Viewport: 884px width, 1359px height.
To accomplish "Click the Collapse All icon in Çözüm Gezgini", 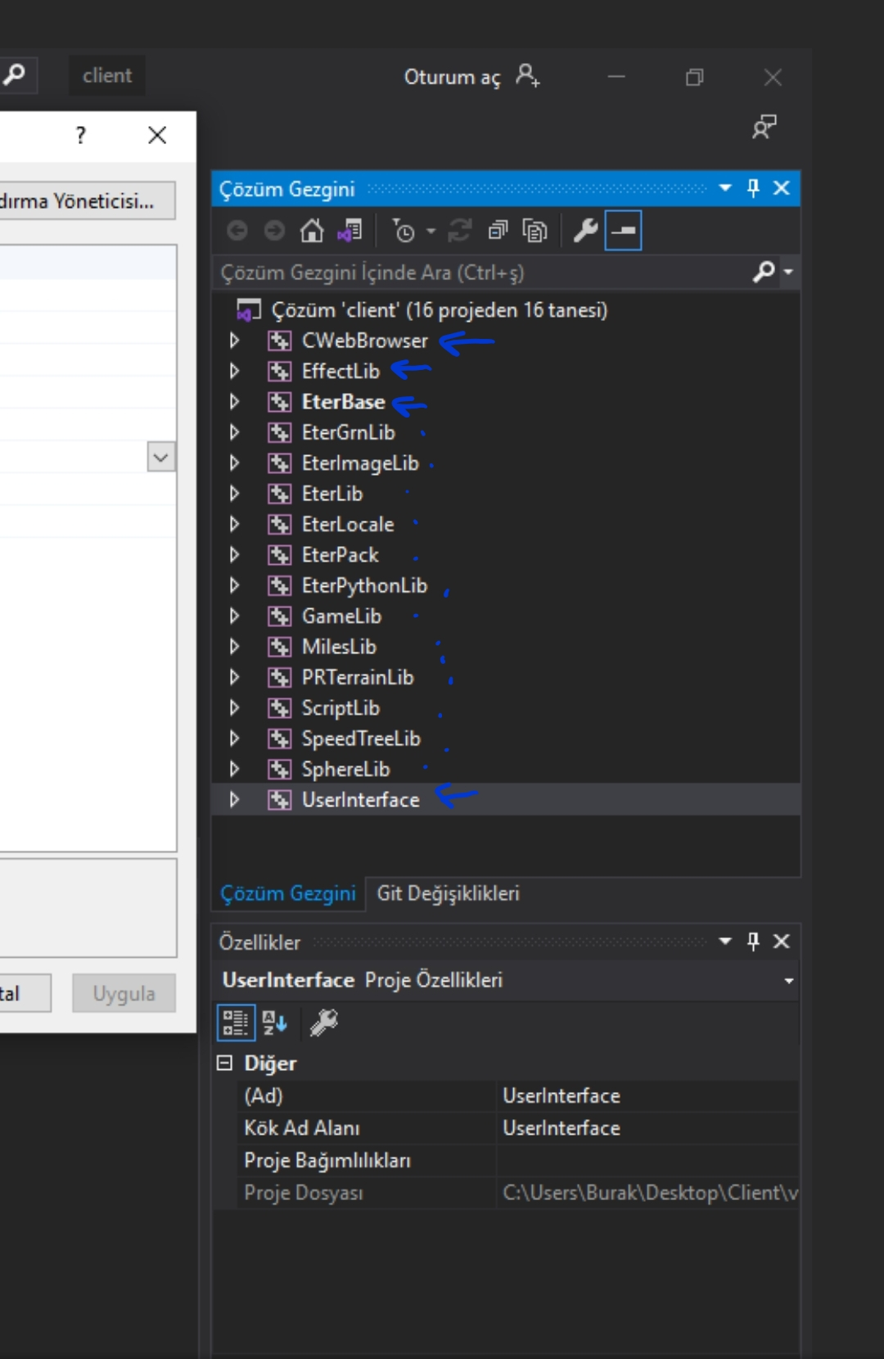I will click(x=498, y=232).
